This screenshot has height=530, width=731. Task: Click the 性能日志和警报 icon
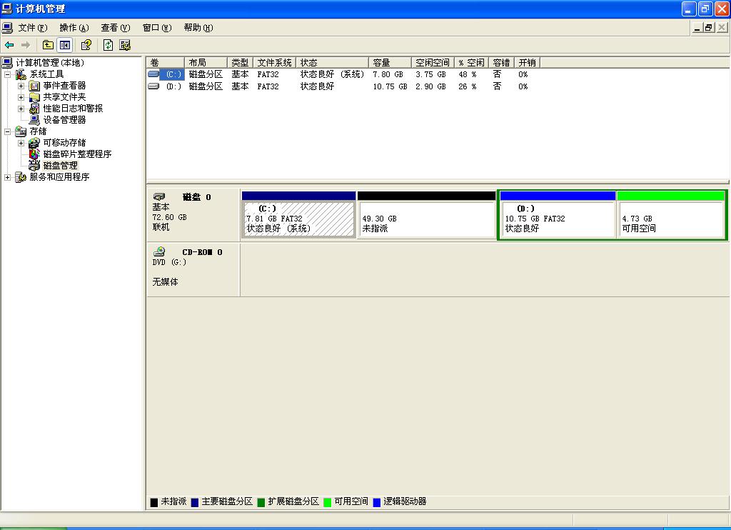[34, 109]
